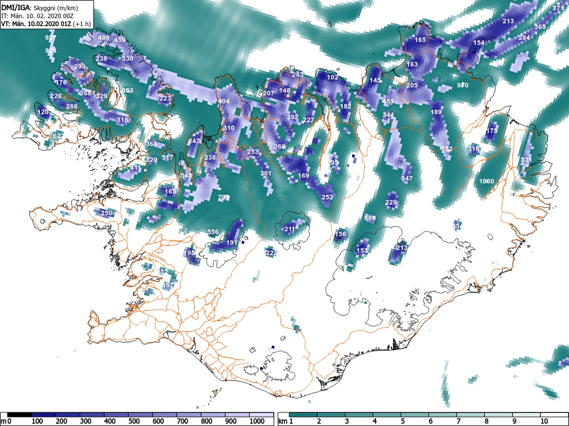Click the visibility value '211'
Image resolution: width=569 pixels, height=426 pixels.
[x=290, y=229]
